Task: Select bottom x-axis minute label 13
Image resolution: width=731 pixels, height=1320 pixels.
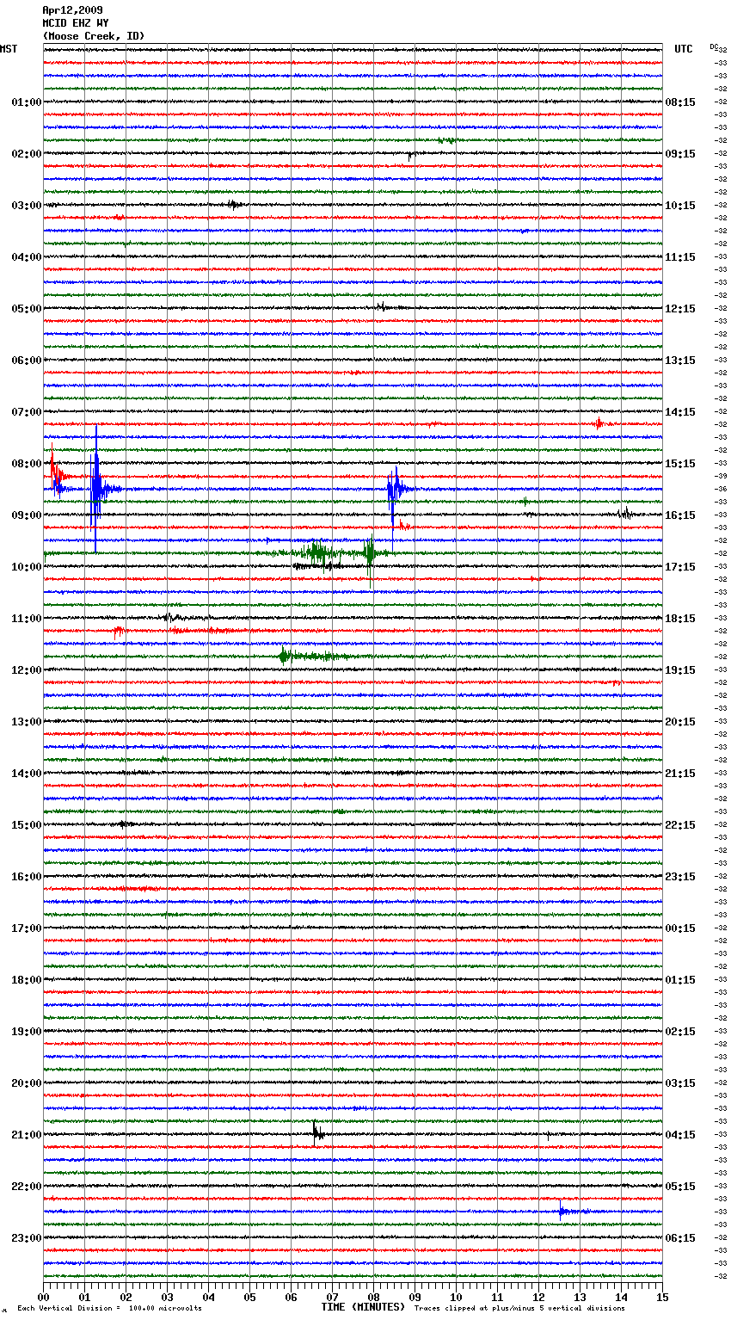Action: [x=580, y=1297]
